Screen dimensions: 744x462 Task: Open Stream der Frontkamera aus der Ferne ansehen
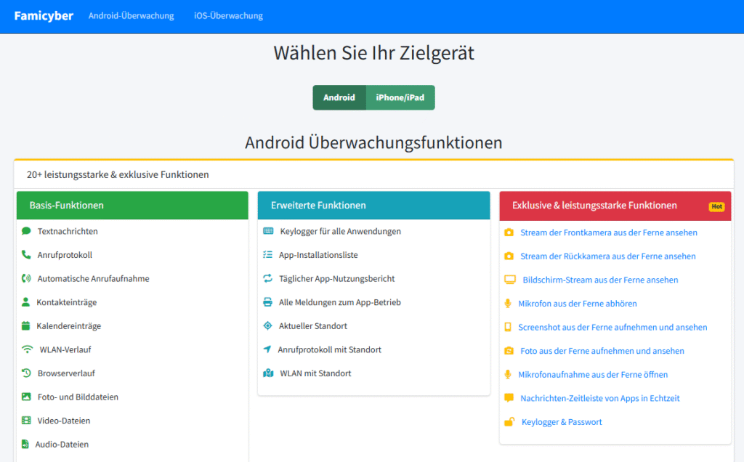click(609, 232)
